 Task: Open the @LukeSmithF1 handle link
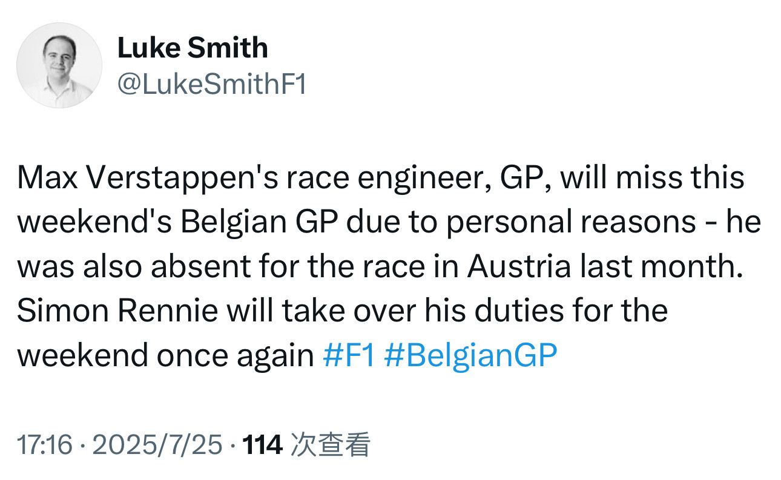[x=212, y=85]
